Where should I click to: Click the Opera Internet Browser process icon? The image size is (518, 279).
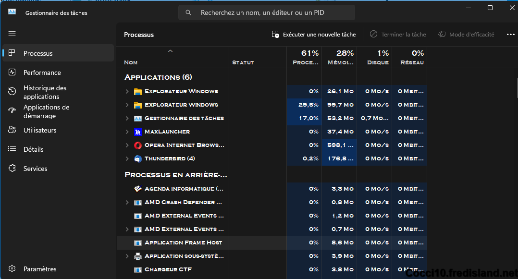click(138, 145)
